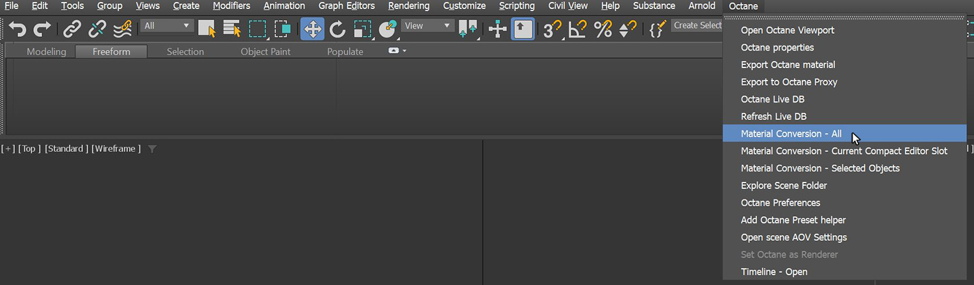Switch to the Modeling ribbon tab
The image size is (974, 285).
46,51
